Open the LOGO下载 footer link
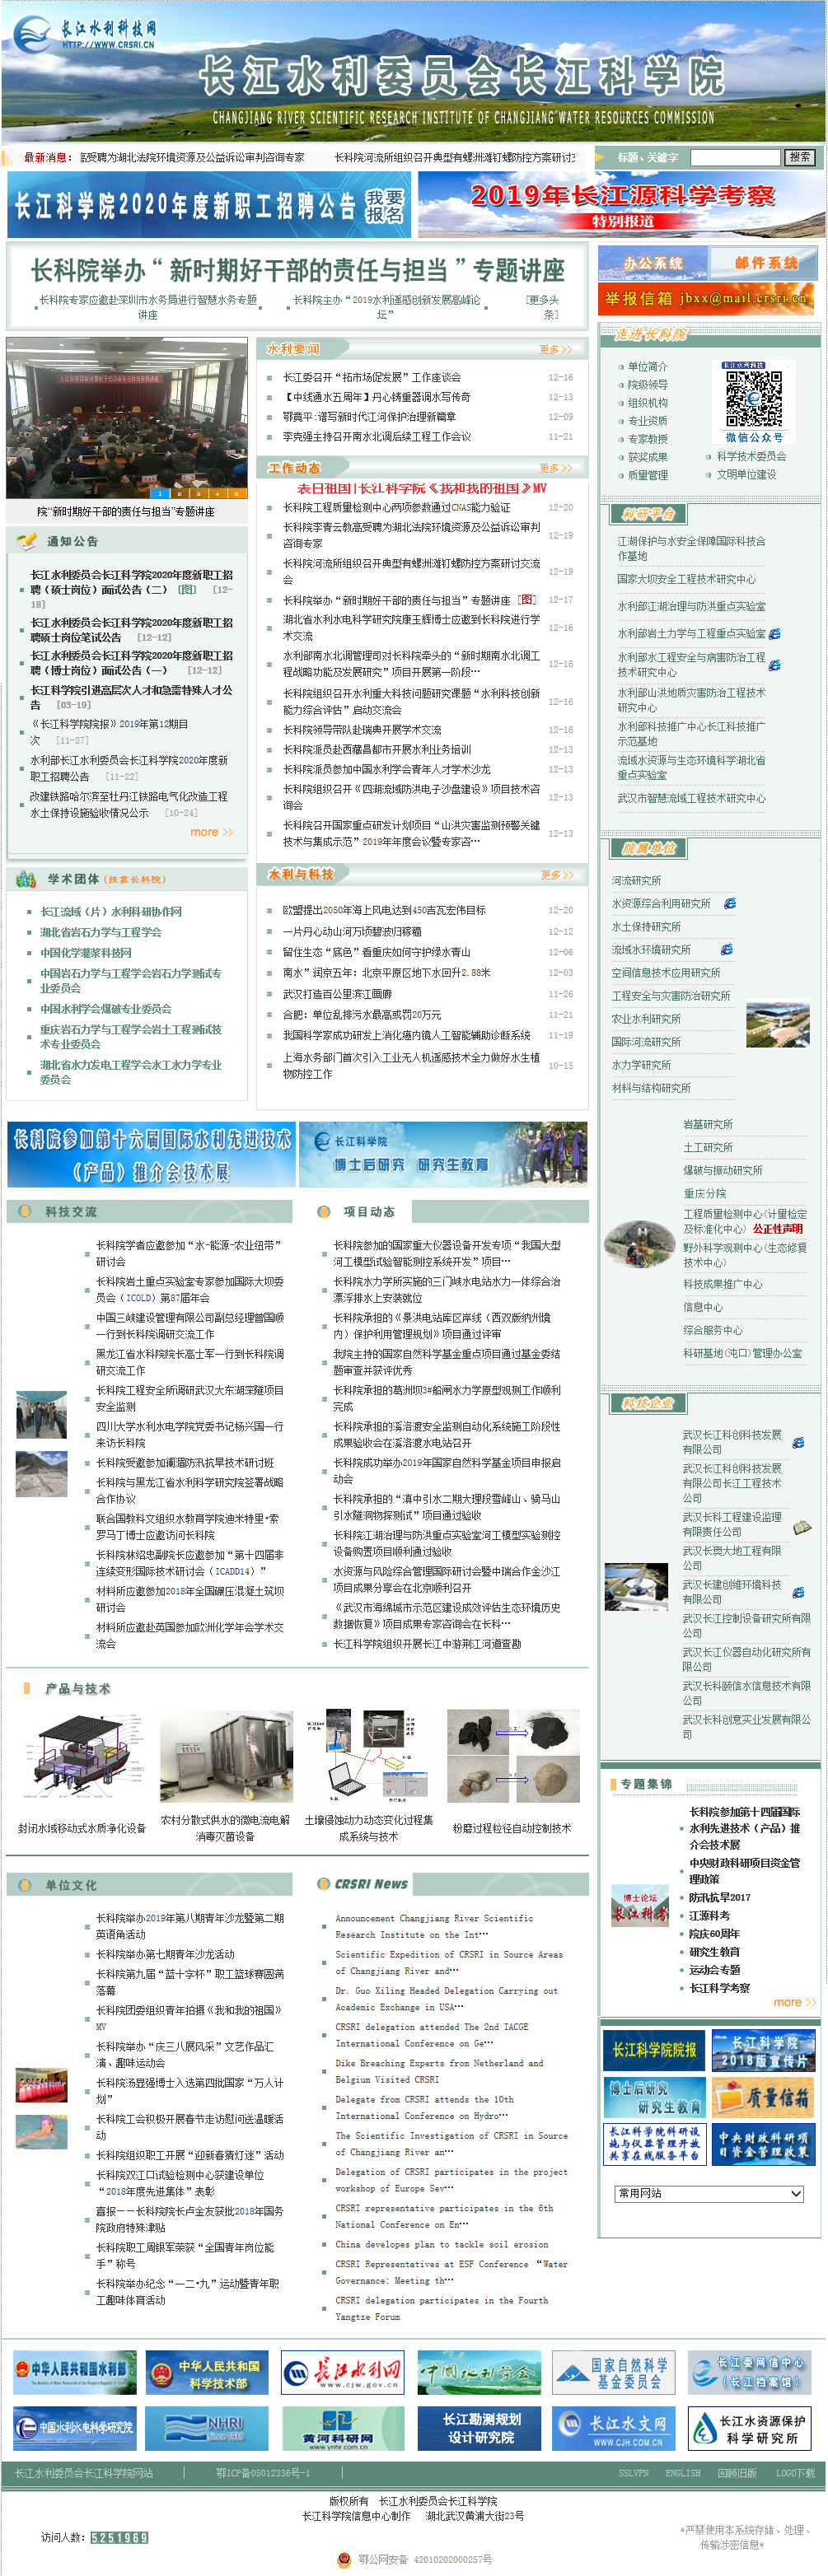 (x=795, y=2473)
